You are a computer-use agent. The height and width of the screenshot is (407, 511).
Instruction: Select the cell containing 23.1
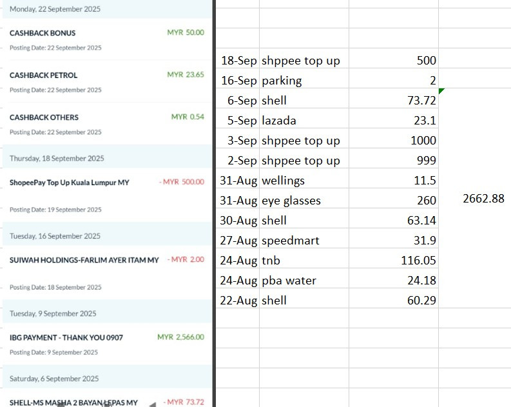[x=394, y=119]
